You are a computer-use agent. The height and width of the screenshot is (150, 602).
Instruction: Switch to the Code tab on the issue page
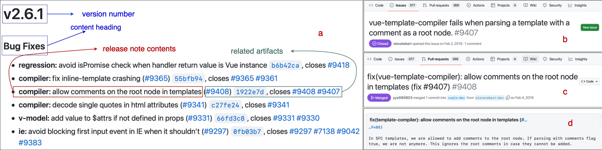pyautogui.click(x=376, y=5)
